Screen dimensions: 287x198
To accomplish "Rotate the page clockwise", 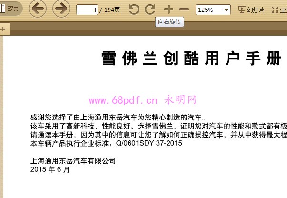I will (150, 10).
